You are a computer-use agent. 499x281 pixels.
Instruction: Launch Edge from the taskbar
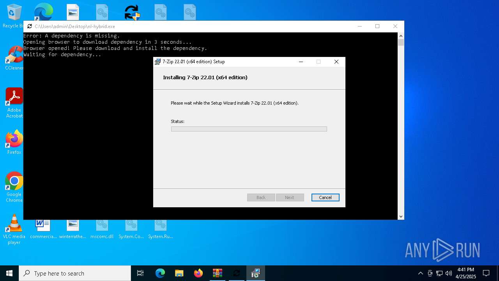point(160,273)
